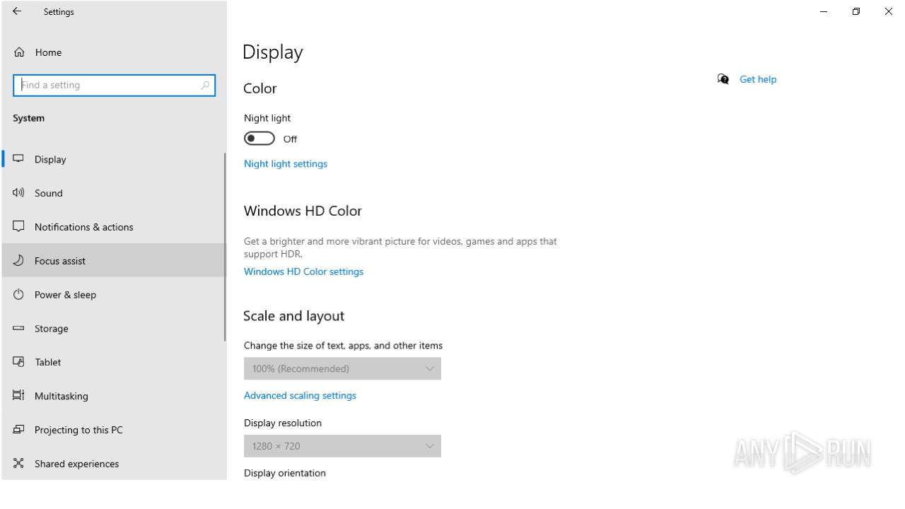Open the text size scaling dropdown
Viewport: 905px width, 509px height.
point(342,368)
